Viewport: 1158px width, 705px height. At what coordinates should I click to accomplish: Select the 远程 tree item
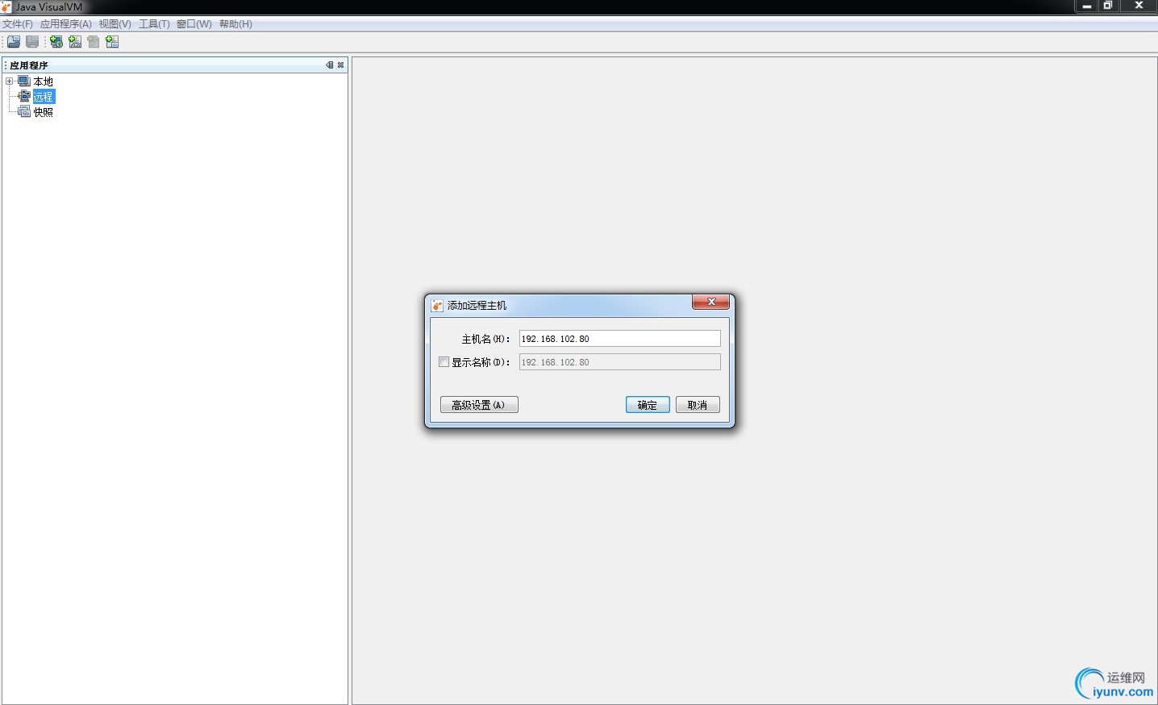44,97
